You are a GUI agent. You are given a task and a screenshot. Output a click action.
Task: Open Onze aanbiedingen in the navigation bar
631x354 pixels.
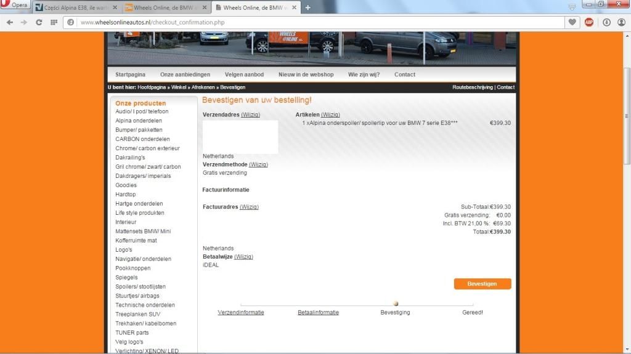(185, 74)
